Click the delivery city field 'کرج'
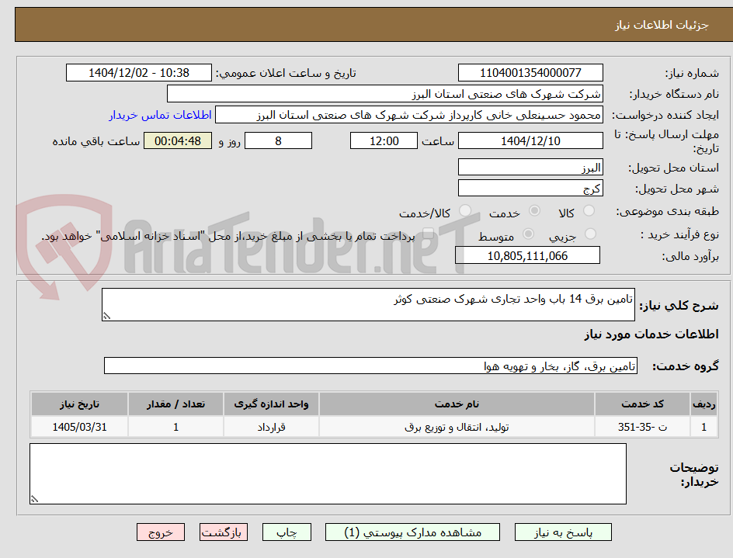 pyautogui.click(x=530, y=189)
